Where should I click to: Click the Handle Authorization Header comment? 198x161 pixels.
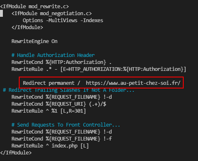point(53,55)
